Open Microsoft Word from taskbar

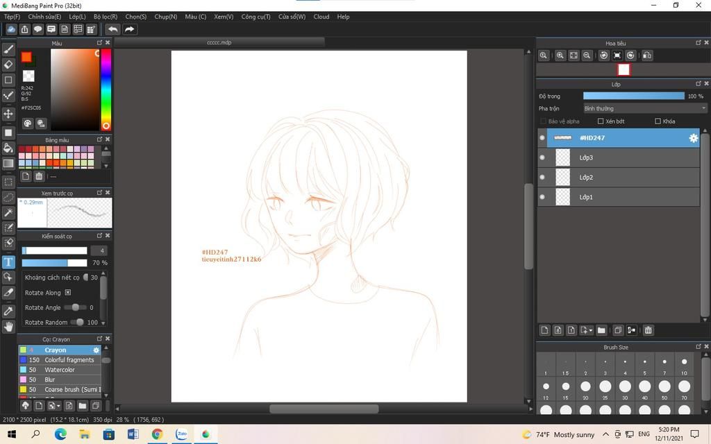click(133, 434)
